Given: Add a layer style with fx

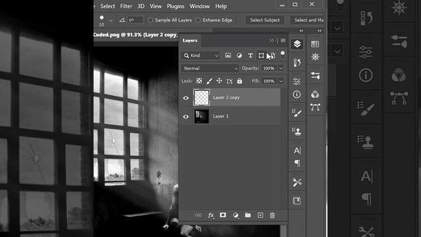Looking at the screenshot, I should [211, 215].
